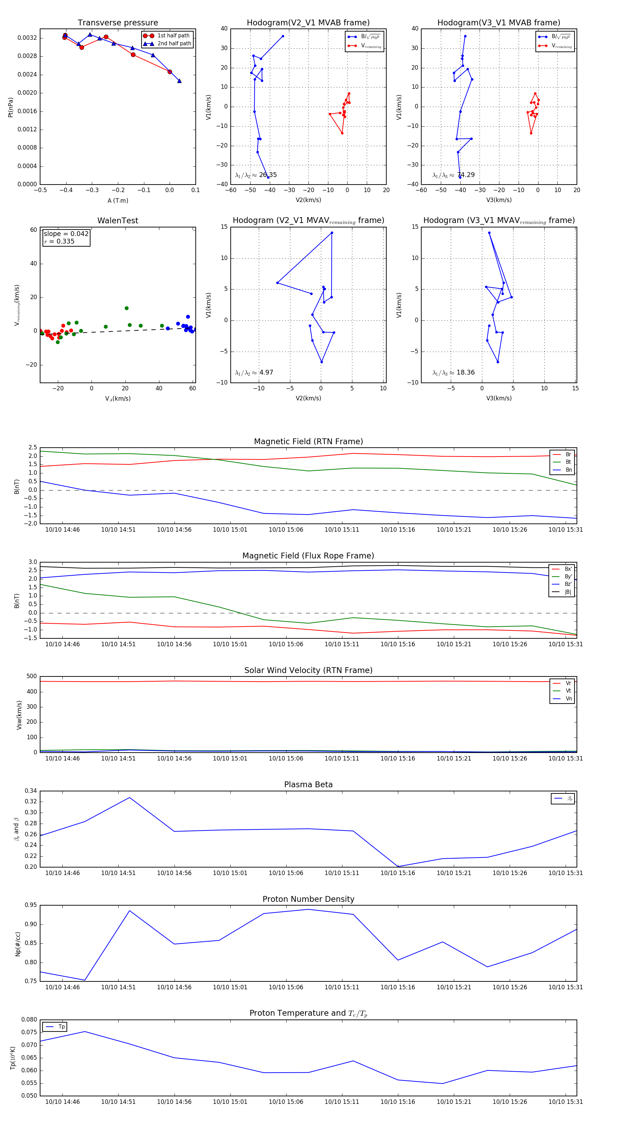The width and height of the screenshot is (617, 1132).
Task: Click the Hodogram (V3_V1 MVAV remaining frame) title
Action: [499, 221]
